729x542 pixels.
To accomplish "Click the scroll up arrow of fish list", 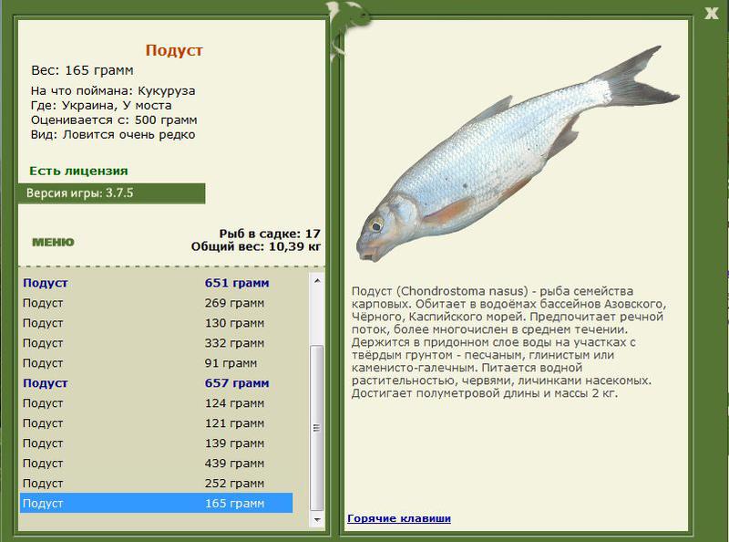I will pyautogui.click(x=317, y=281).
